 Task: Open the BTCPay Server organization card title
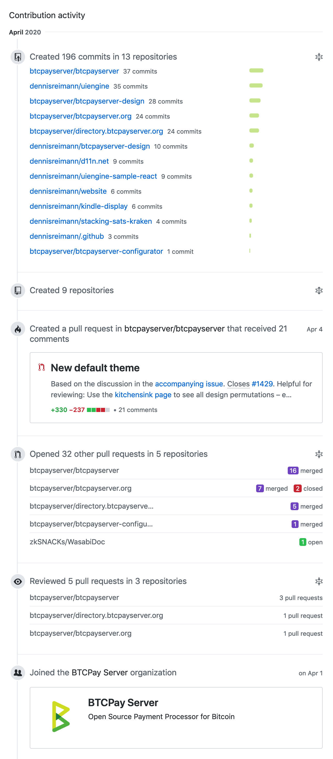point(123,703)
